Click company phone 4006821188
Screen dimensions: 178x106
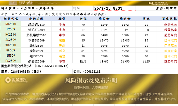[x=87, y=72]
